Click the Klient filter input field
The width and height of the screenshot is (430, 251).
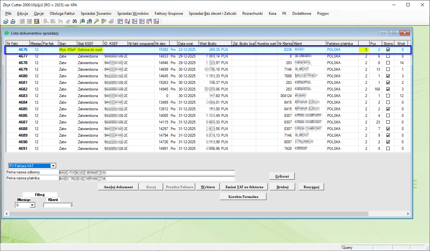pyautogui.click(x=58, y=205)
